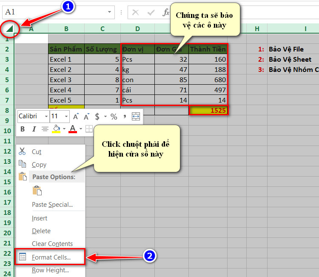Screen dimensions: 319x277
Task: Click the Paste clipboard icon under Paste Options
Action: click(x=37, y=191)
